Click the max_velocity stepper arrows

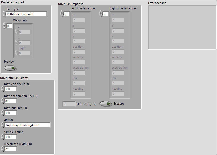[x=3, y=89]
